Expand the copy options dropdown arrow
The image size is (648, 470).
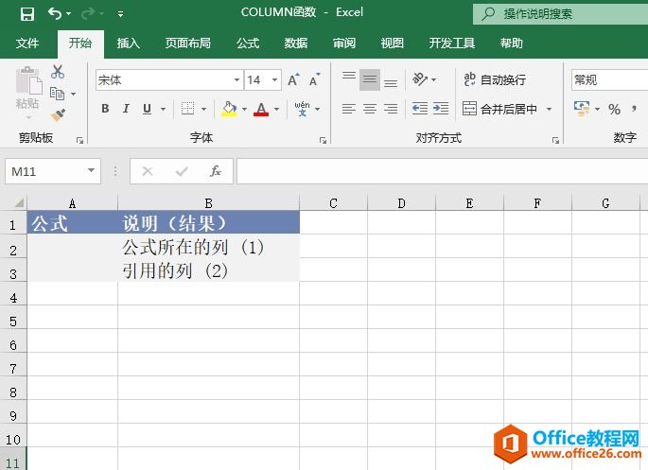coord(73,95)
